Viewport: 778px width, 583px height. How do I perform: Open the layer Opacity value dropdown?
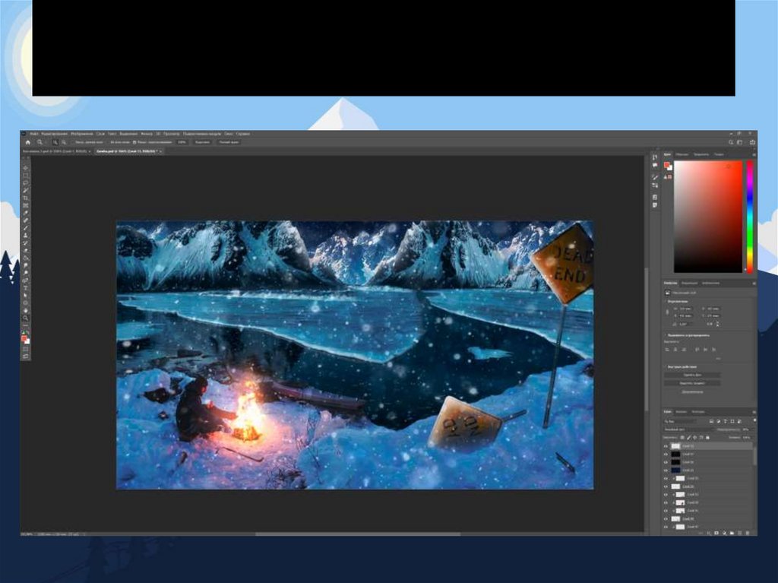point(748,429)
